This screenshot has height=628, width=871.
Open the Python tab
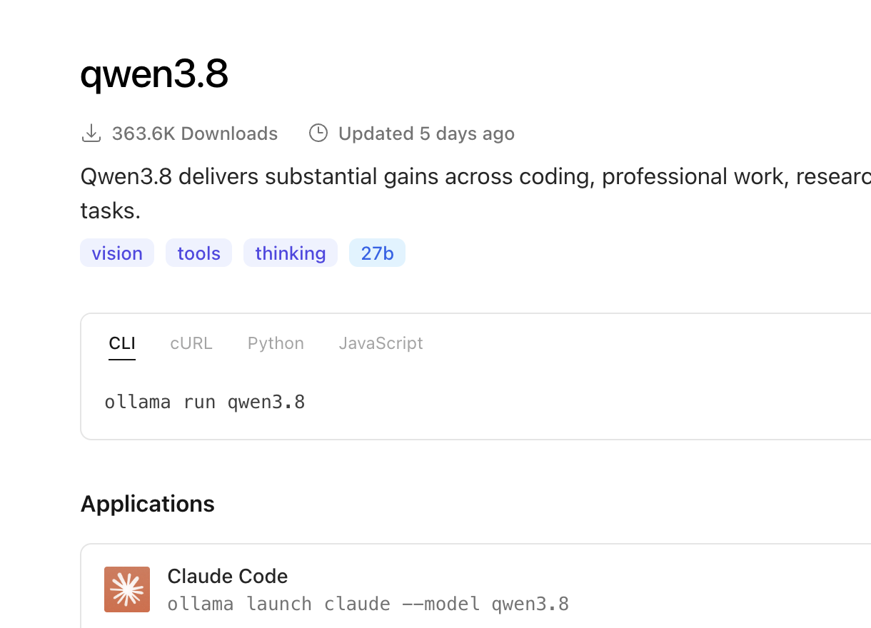276,343
